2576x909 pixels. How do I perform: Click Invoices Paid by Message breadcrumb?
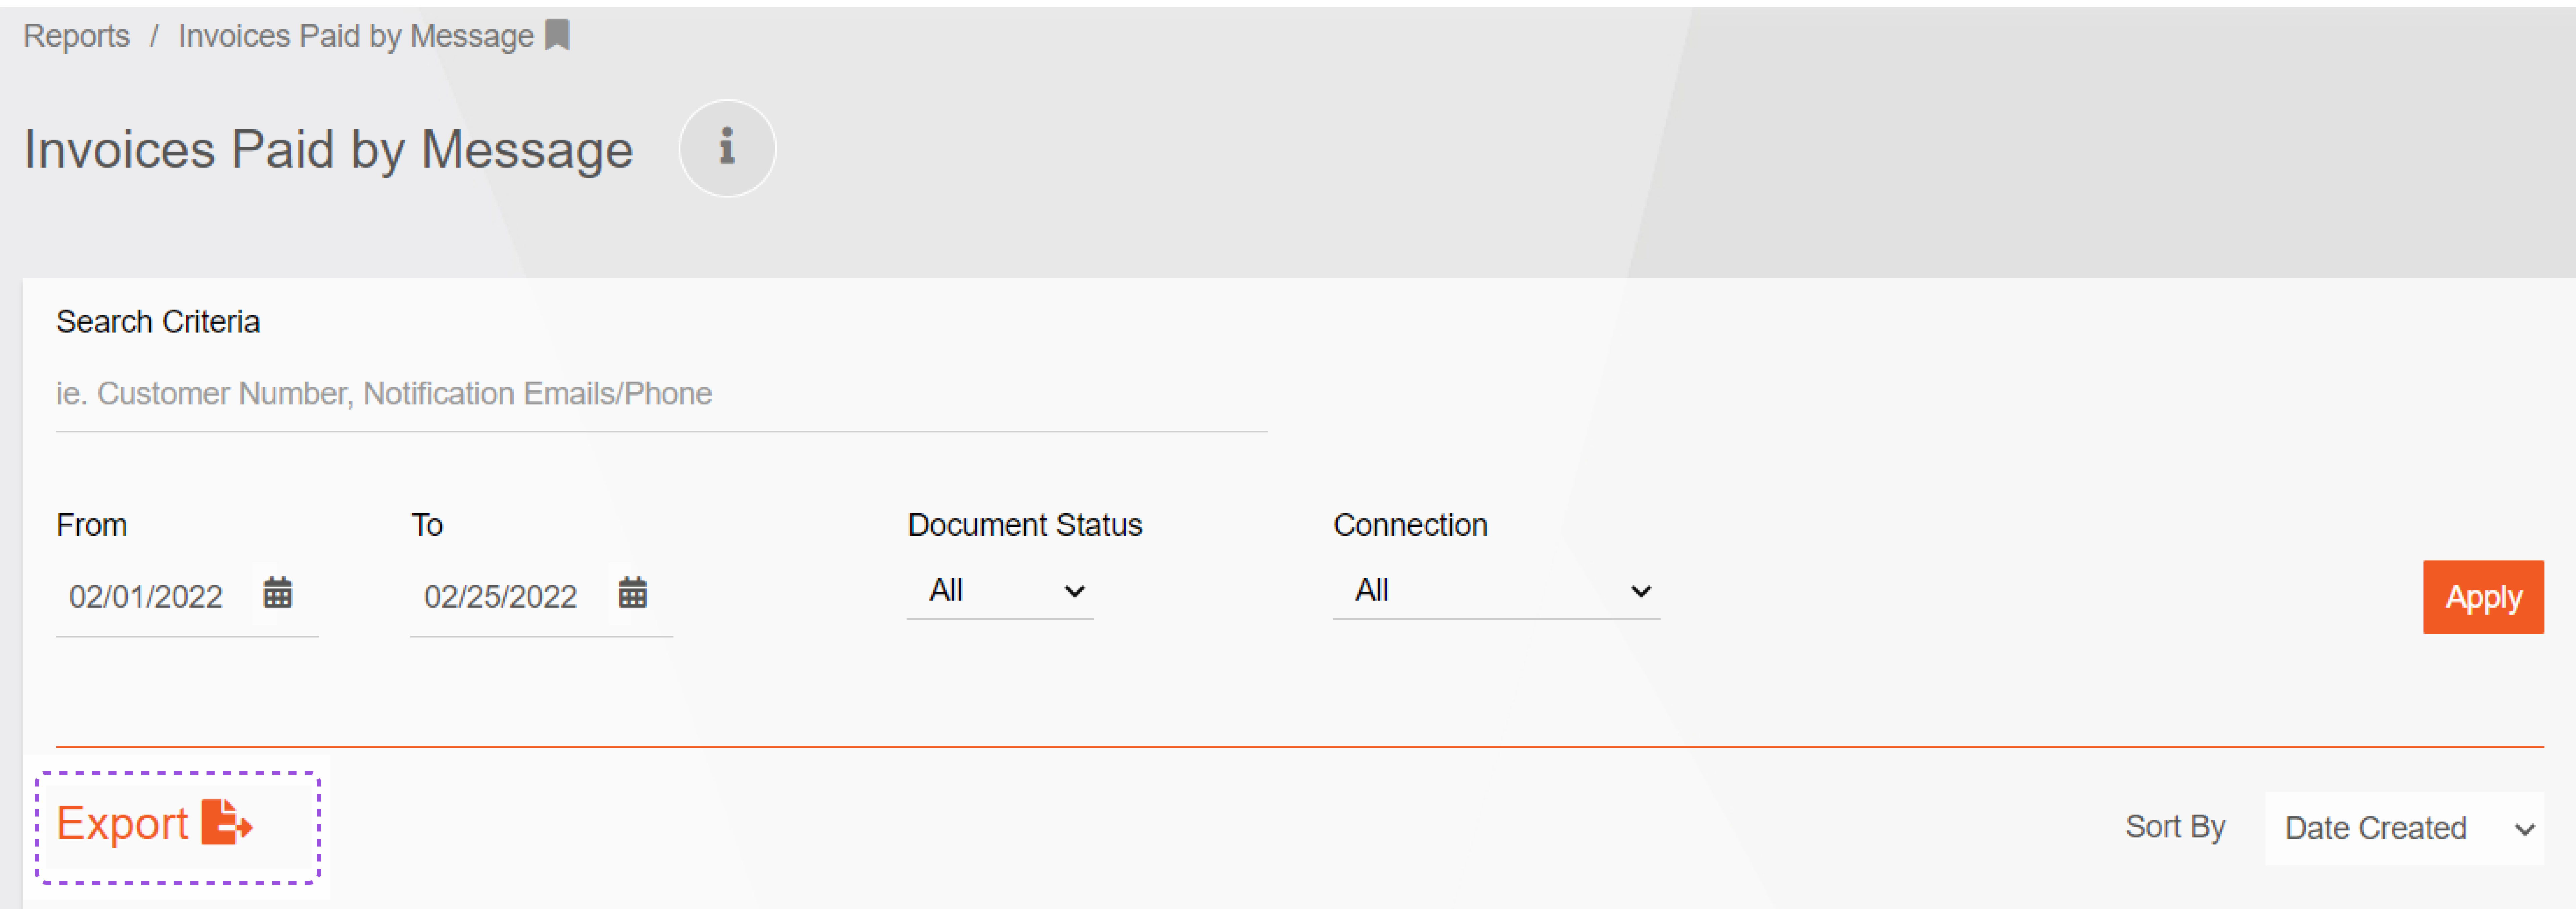(356, 36)
